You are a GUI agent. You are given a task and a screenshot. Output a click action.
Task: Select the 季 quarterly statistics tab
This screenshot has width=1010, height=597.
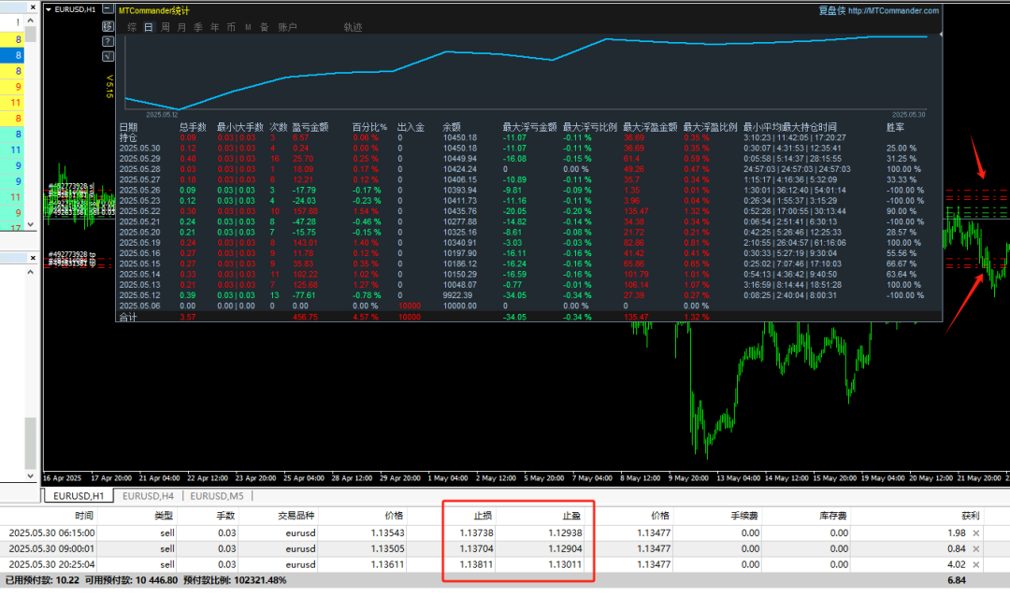(x=198, y=27)
